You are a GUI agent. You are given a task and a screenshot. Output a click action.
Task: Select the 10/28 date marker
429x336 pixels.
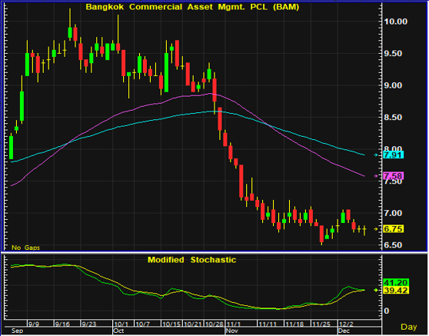(x=214, y=324)
